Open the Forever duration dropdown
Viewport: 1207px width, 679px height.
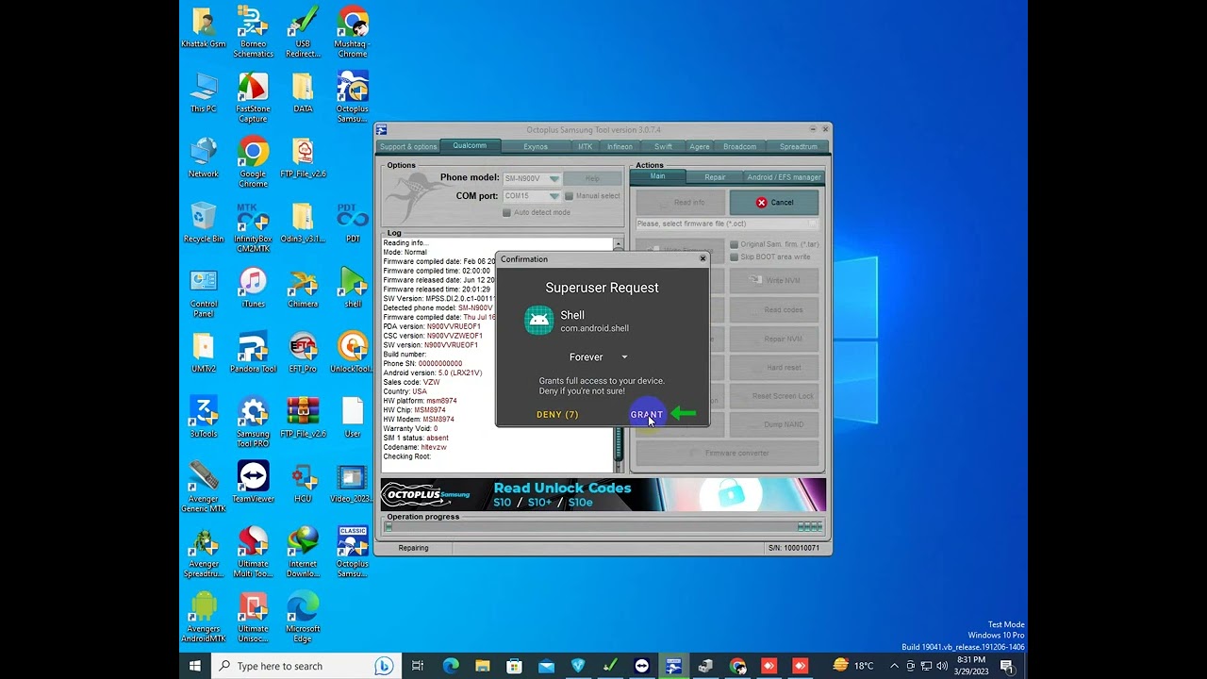599,357
